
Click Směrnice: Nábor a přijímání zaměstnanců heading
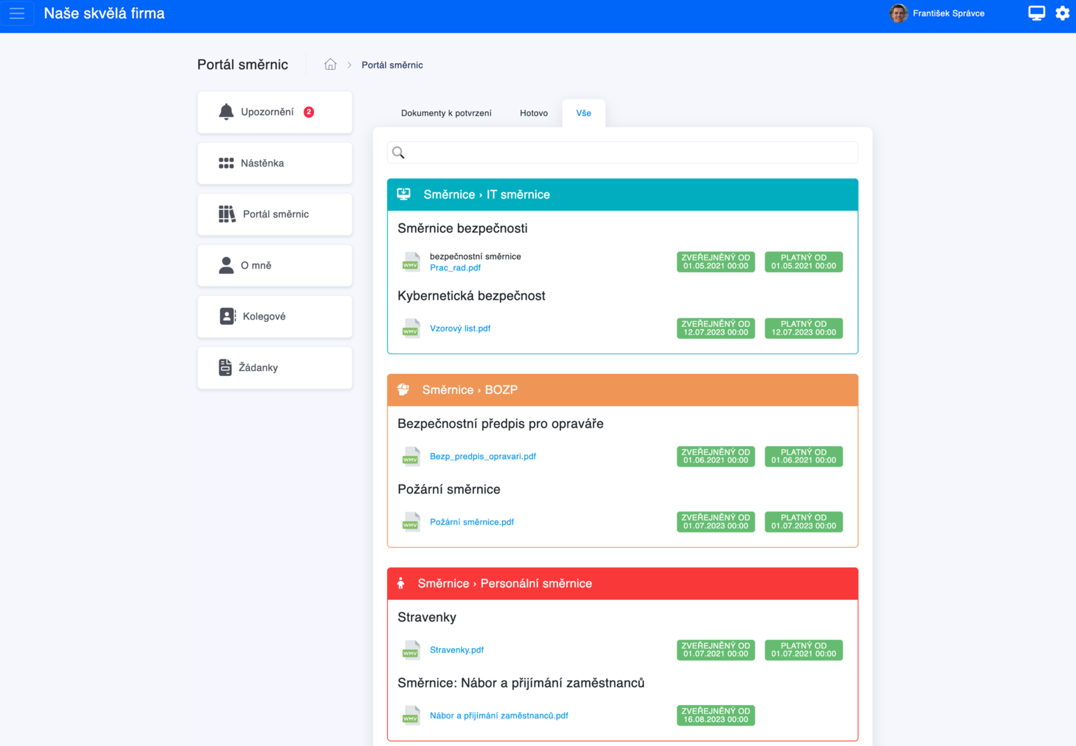tap(521, 683)
